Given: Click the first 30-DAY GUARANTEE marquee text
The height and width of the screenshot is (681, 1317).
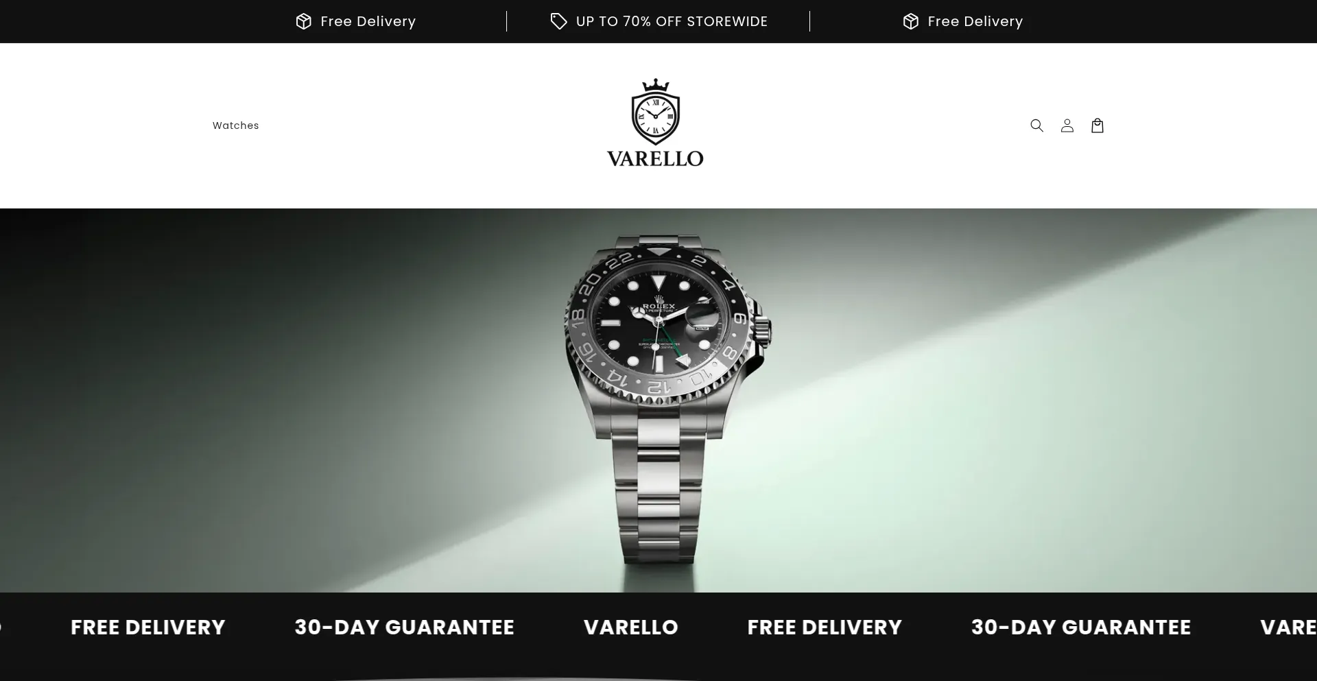Looking at the screenshot, I should 404,627.
